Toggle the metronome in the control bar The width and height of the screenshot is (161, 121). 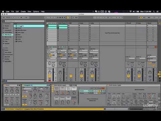[21, 17]
